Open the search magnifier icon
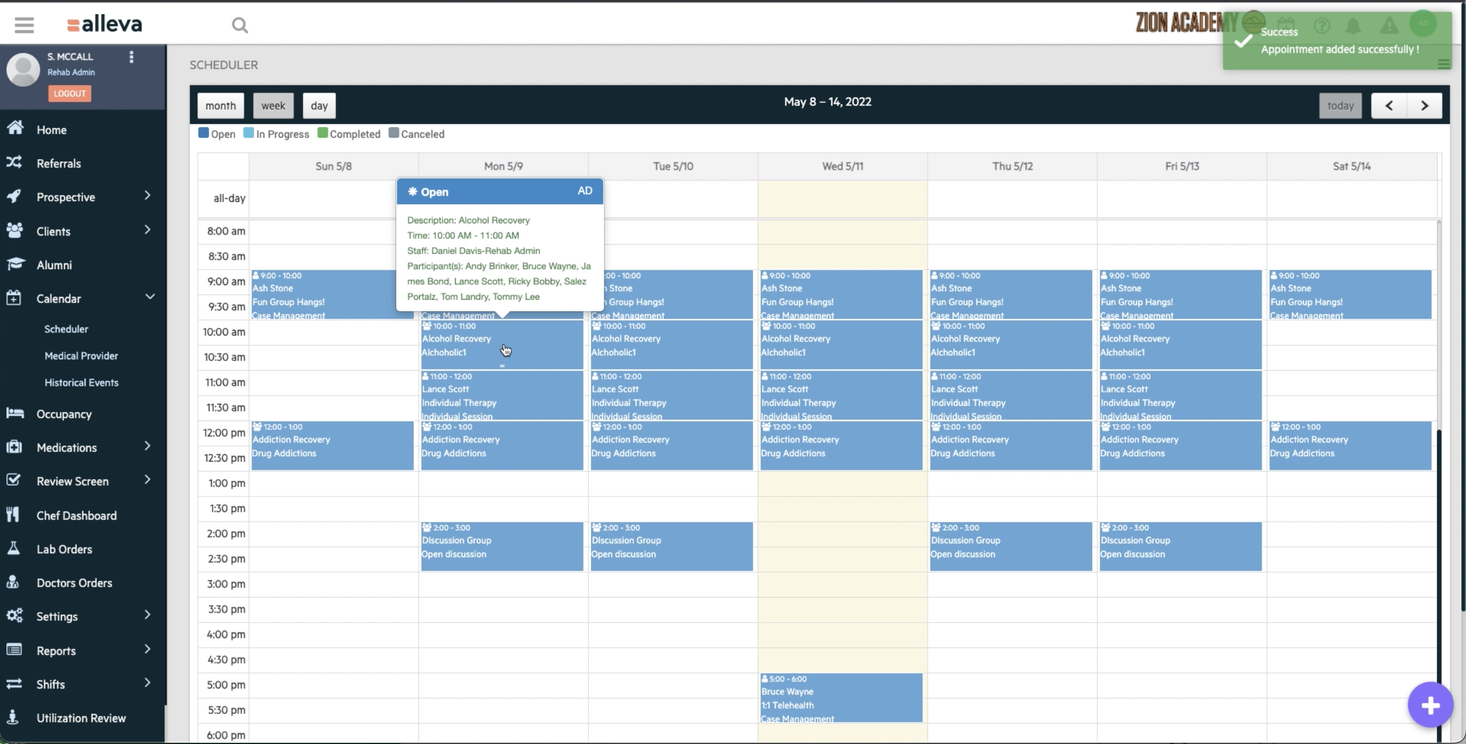The image size is (1466, 744). 240,25
